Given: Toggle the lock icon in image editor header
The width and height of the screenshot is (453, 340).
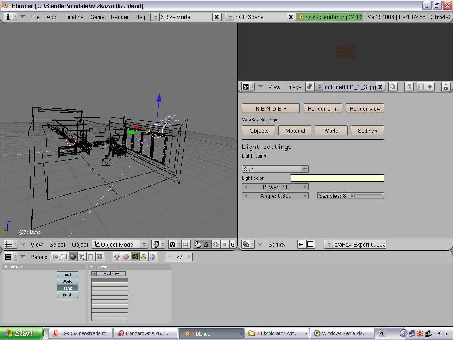Looking at the screenshot, I should (445, 87).
